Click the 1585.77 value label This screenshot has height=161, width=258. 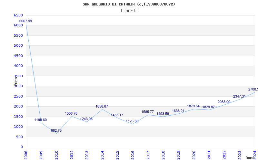tap(148, 112)
